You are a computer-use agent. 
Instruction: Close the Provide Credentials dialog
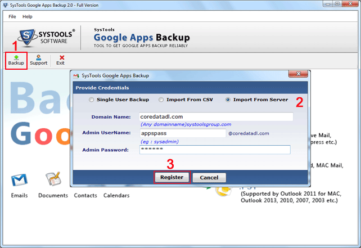[299, 74]
